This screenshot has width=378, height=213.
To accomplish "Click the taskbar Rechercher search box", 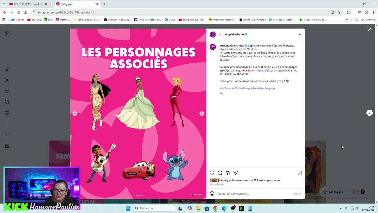I will [x=154, y=208].
